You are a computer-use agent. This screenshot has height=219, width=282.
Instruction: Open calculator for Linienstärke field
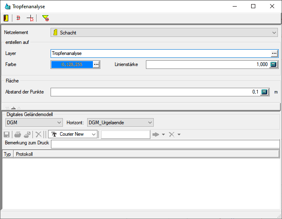click(274, 64)
